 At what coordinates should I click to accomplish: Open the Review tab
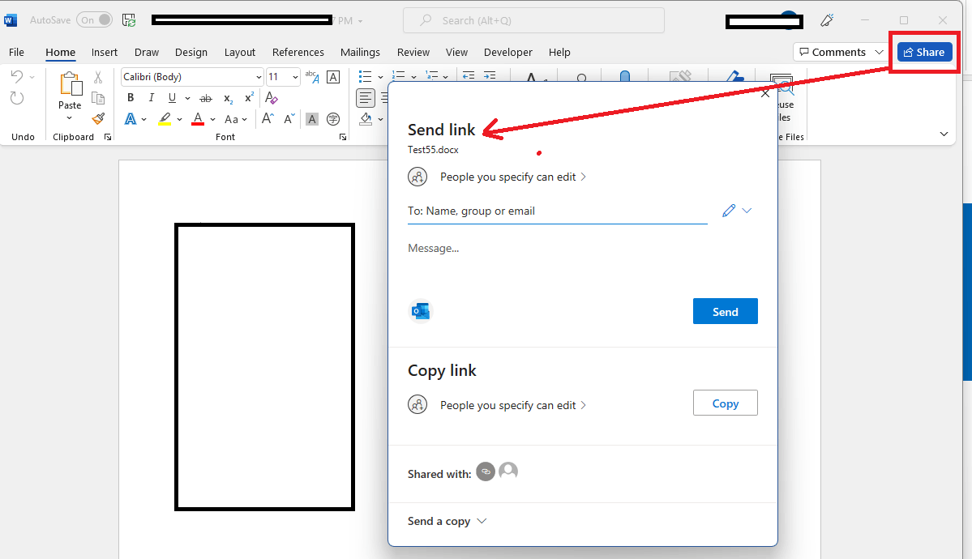point(413,52)
